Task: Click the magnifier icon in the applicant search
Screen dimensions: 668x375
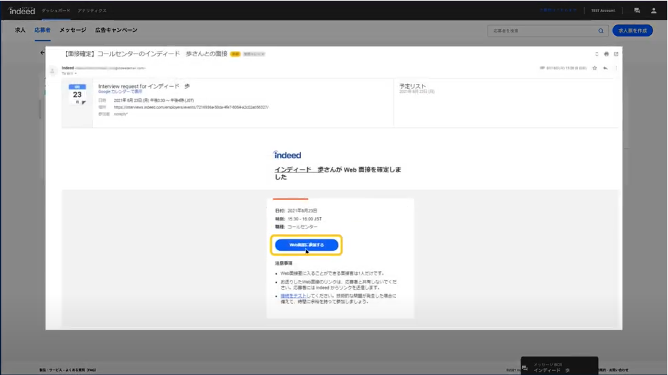Action: (x=600, y=31)
